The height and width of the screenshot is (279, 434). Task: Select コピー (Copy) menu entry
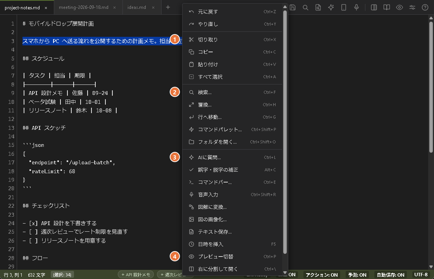click(x=232, y=52)
